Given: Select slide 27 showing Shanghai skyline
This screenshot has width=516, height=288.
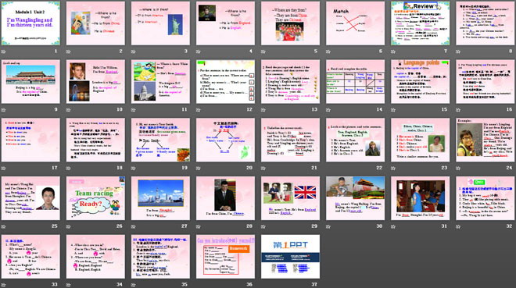Looking at the screenshot, I should 160,198.
